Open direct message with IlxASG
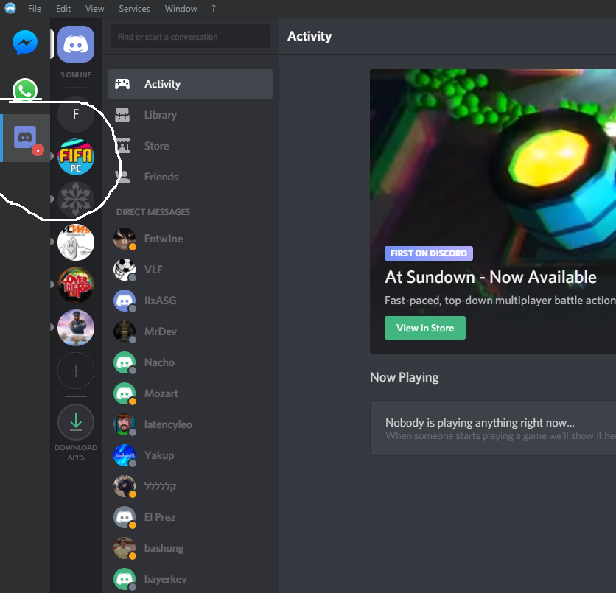 190,301
